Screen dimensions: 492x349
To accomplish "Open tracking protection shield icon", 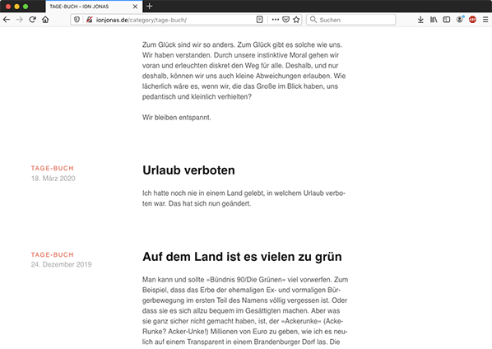I will coord(77,20).
